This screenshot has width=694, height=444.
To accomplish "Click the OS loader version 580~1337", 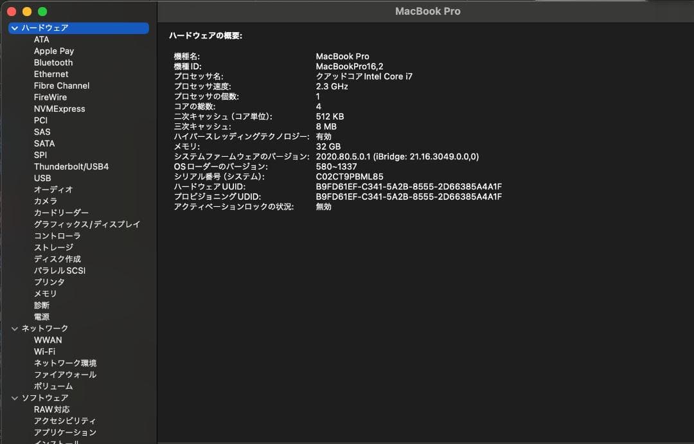I will pyautogui.click(x=336, y=166).
